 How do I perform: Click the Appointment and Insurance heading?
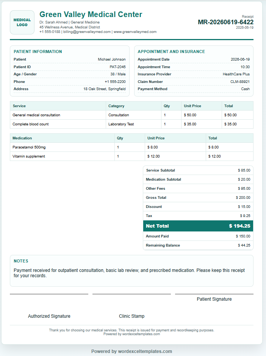click(x=171, y=52)
